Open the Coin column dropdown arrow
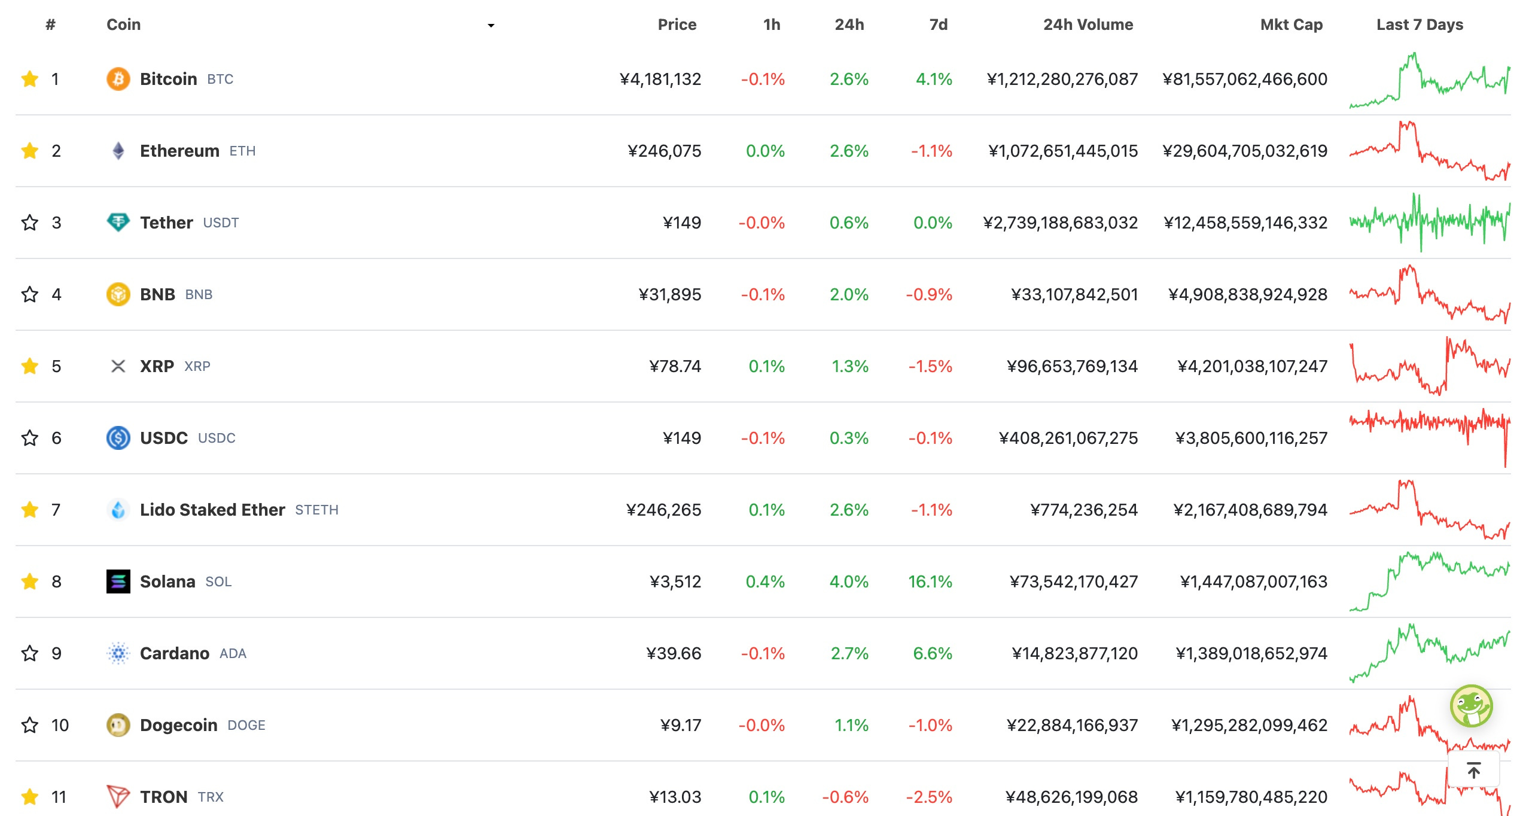1529x816 pixels. (x=491, y=25)
